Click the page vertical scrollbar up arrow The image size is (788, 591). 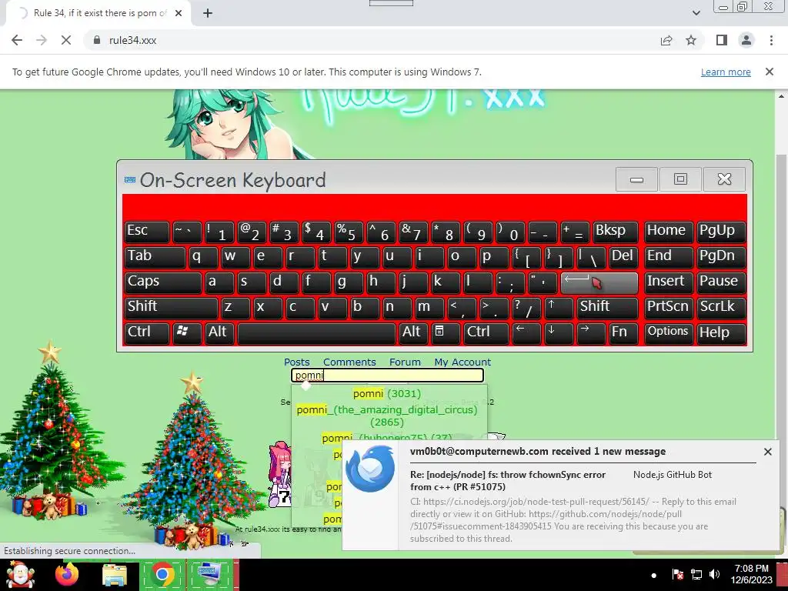point(782,96)
